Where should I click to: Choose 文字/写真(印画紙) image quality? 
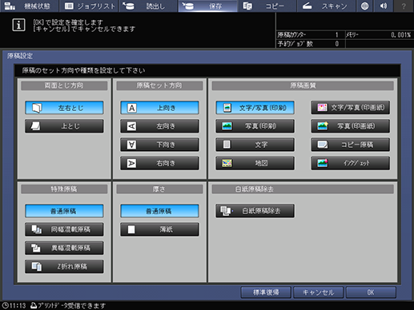point(350,108)
